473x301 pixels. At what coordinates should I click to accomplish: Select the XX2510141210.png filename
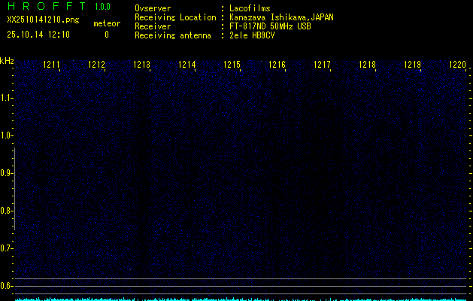(x=42, y=20)
